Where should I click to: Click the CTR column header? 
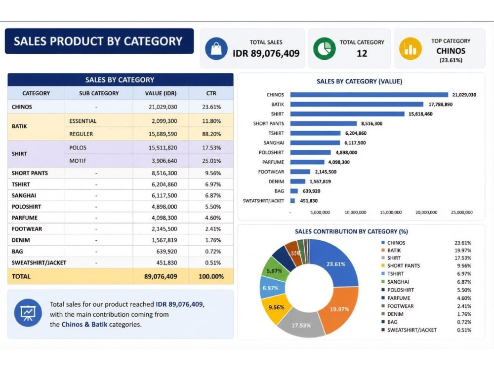211,93
